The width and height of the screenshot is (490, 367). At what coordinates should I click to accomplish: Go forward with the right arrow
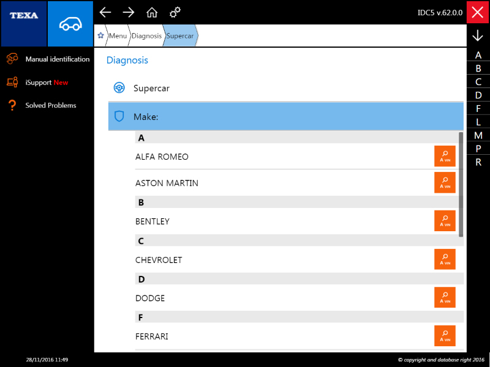tap(129, 12)
